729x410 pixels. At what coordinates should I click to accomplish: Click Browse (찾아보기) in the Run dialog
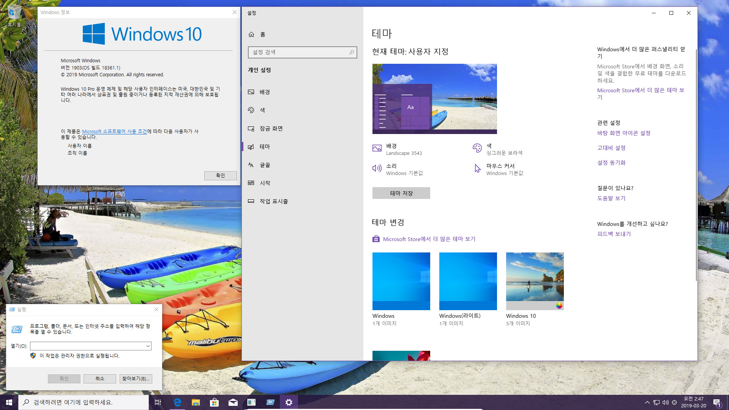pos(136,379)
